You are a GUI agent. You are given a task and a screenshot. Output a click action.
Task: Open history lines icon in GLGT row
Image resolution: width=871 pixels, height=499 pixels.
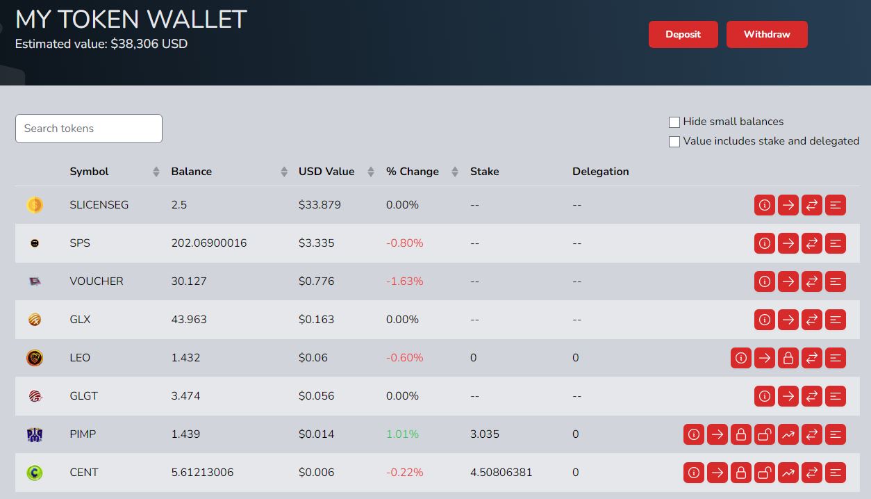click(835, 396)
